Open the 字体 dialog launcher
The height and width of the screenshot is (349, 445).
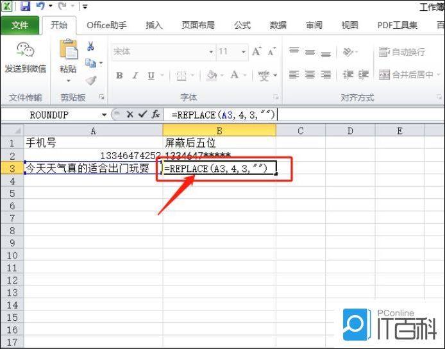(x=276, y=97)
